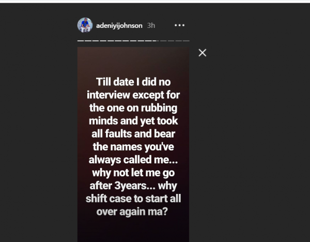310x242 pixels.
Task: Close the story viewer with the X
Action: (x=203, y=53)
